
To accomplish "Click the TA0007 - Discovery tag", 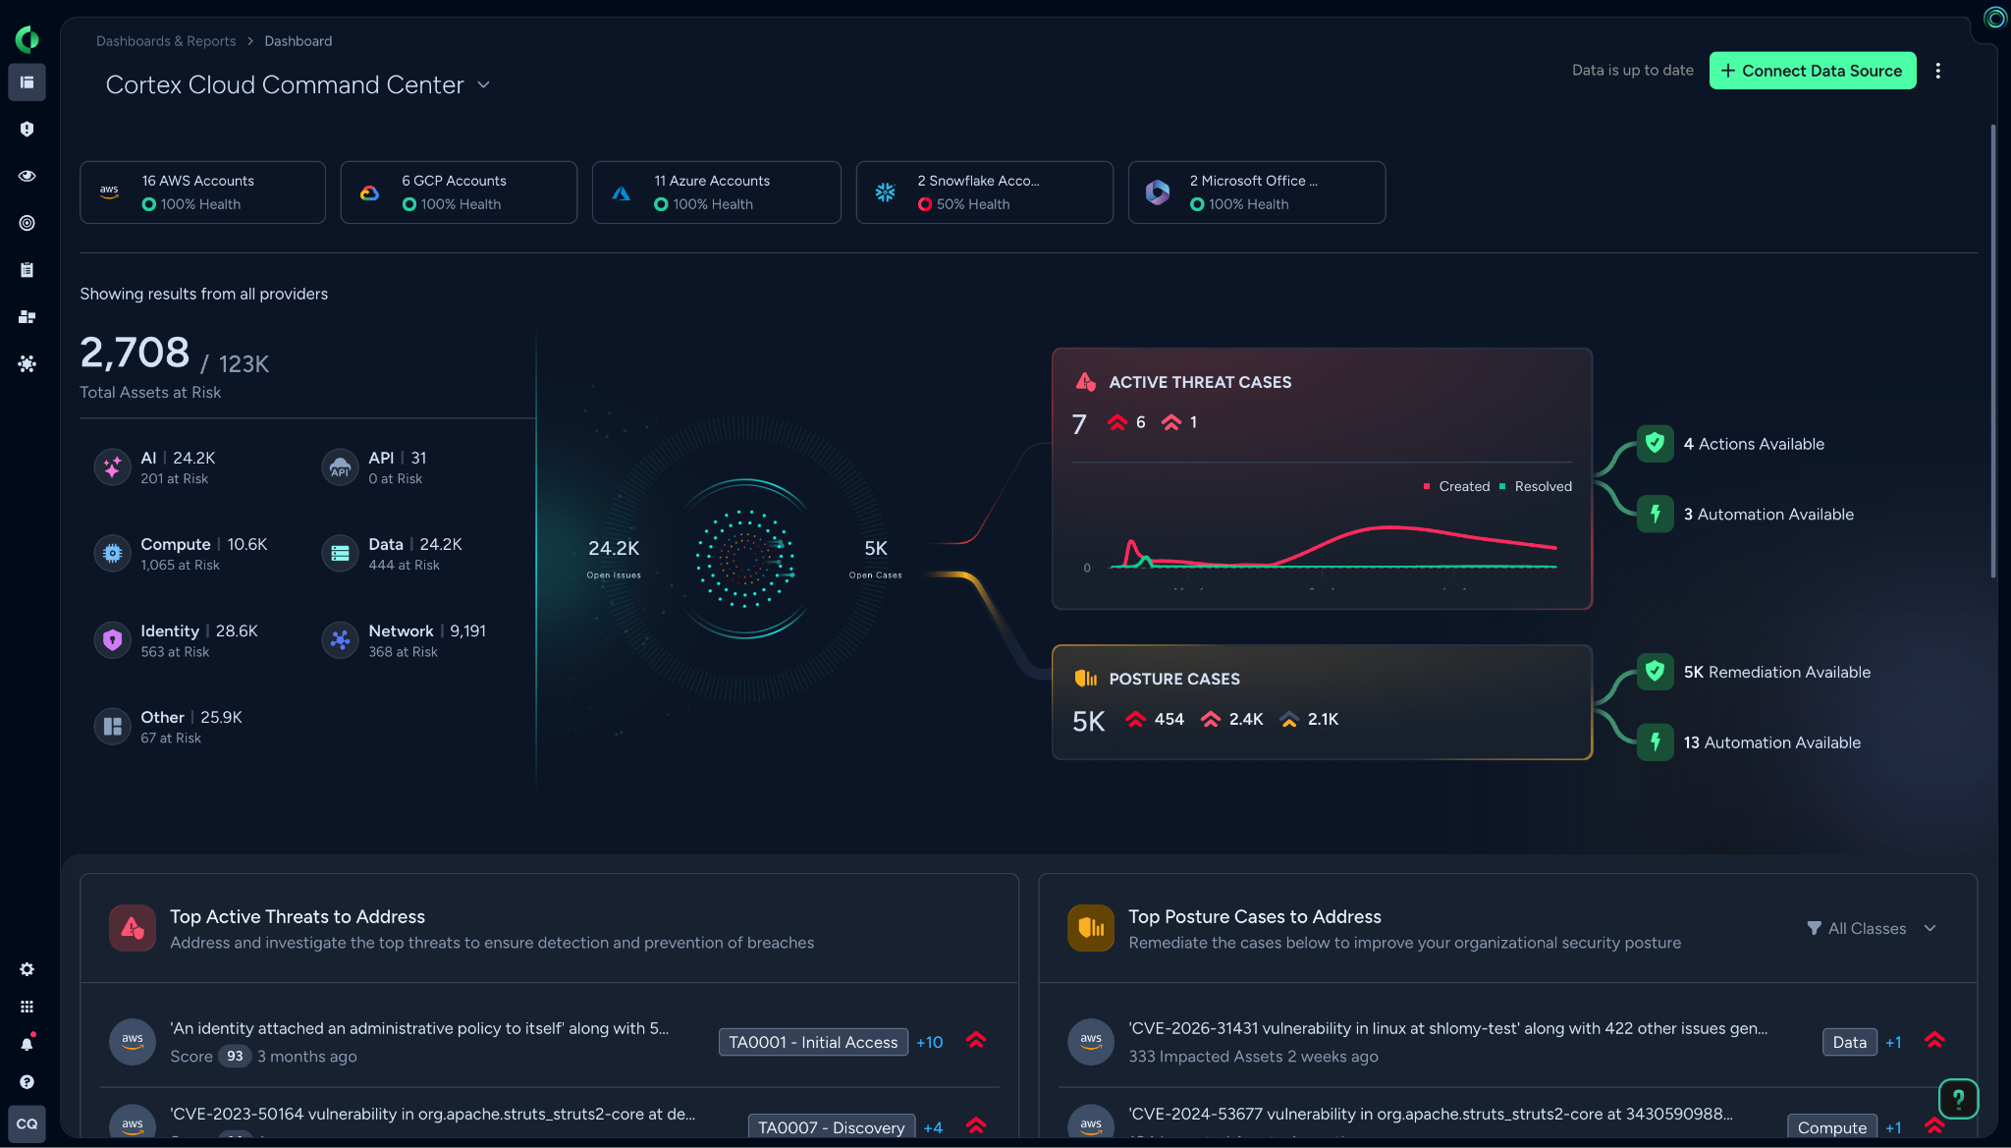I will click(x=831, y=1127).
